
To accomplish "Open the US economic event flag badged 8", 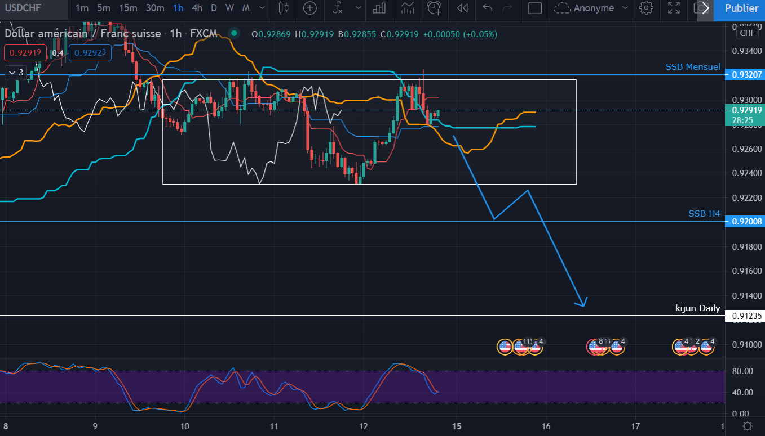I will (x=595, y=347).
